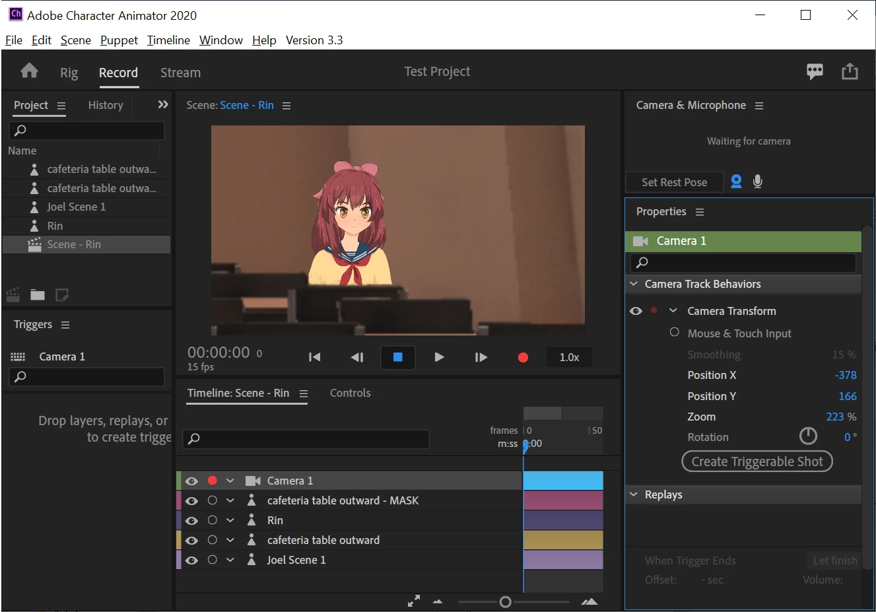
Task: Click the new puppet icon in Project panel
Action: click(x=62, y=294)
